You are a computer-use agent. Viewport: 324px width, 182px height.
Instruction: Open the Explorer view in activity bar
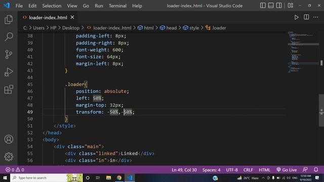9,20
